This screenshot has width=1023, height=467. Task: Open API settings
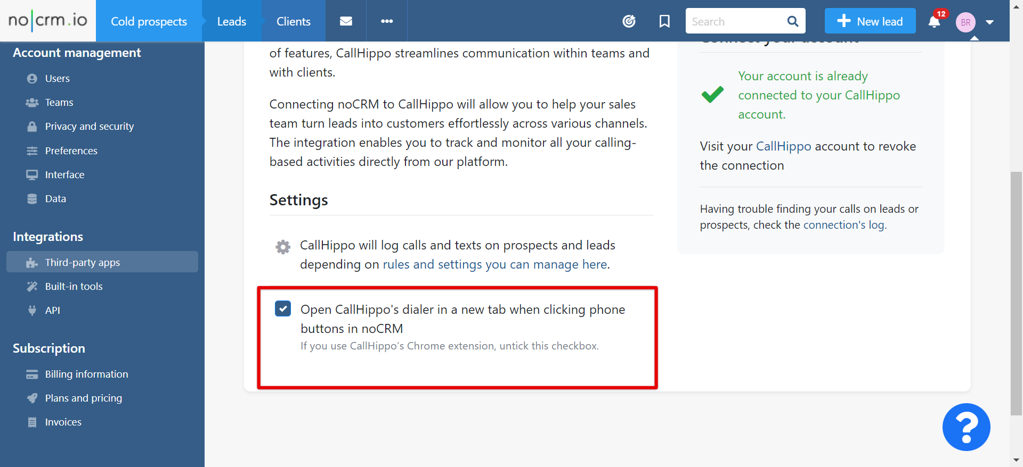(53, 311)
